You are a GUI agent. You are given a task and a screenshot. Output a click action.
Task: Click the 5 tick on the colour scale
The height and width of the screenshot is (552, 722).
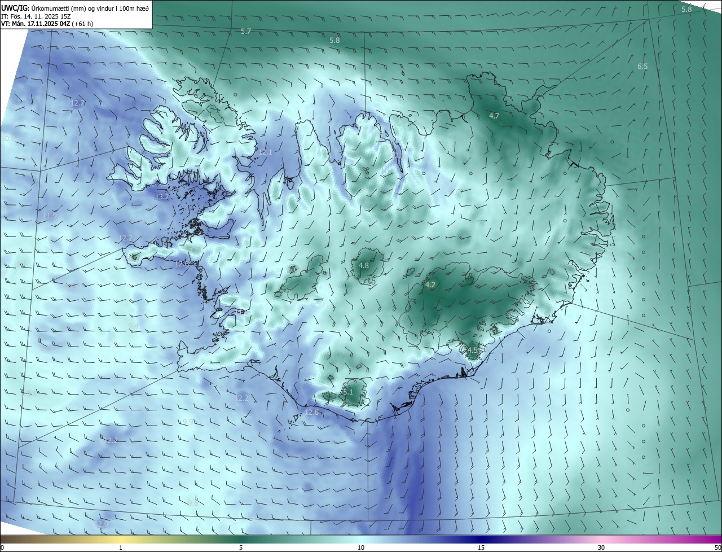[x=241, y=547]
